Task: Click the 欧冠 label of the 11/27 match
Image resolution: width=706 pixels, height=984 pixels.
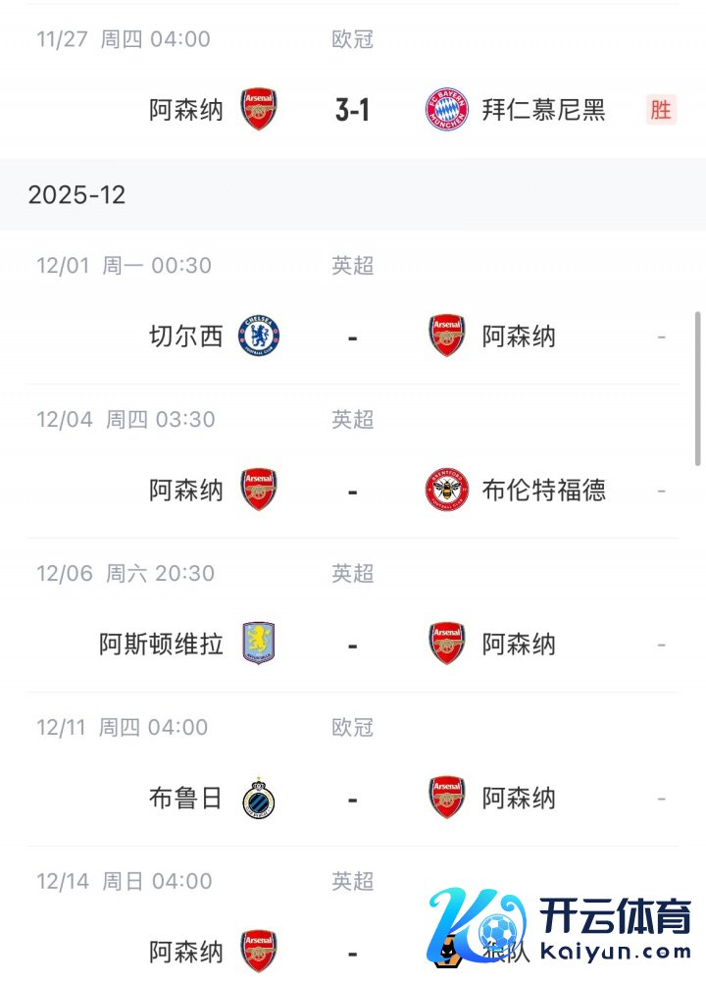Action: (x=352, y=39)
